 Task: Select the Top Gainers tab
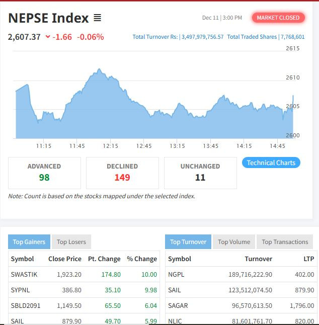(x=29, y=242)
